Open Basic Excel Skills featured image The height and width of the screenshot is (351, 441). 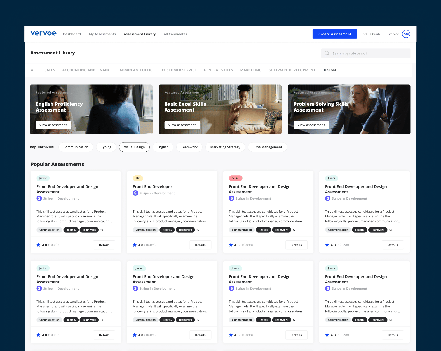coord(220,110)
